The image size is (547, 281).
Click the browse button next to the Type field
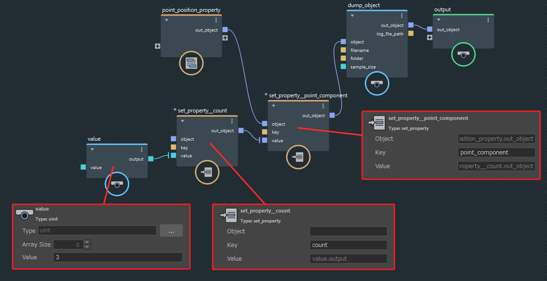171,230
